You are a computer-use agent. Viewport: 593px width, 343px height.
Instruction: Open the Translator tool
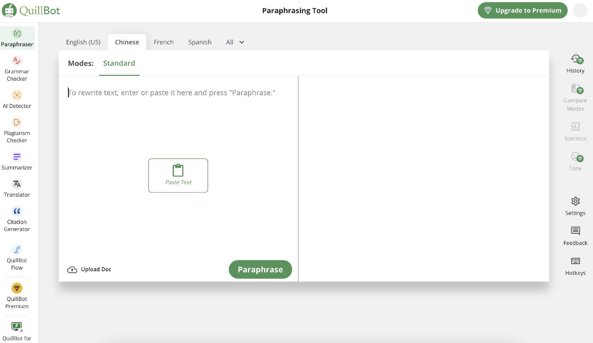pyautogui.click(x=17, y=188)
